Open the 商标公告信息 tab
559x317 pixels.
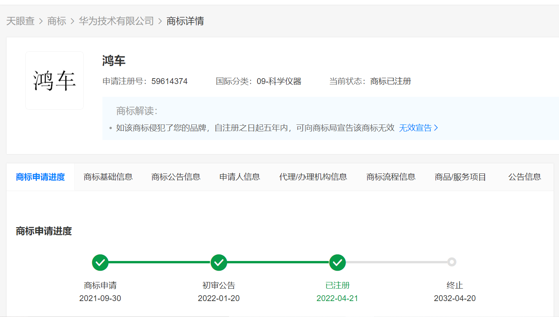tap(176, 177)
